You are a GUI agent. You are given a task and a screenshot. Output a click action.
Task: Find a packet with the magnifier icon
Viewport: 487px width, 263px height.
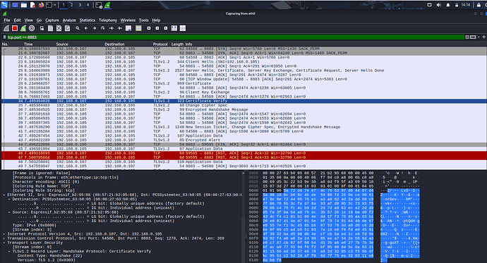pos(78,28)
